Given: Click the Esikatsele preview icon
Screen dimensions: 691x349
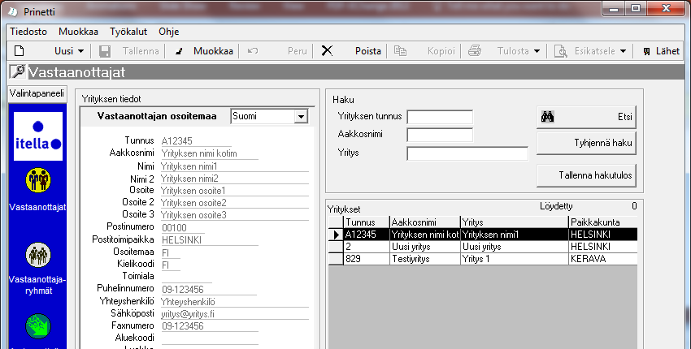Looking at the screenshot, I should tap(561, 51).
